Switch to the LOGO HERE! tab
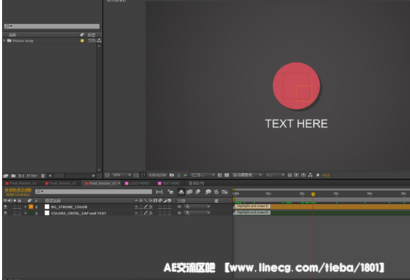Viewport: 410px width, 280px height. click(x=137, y=183)
